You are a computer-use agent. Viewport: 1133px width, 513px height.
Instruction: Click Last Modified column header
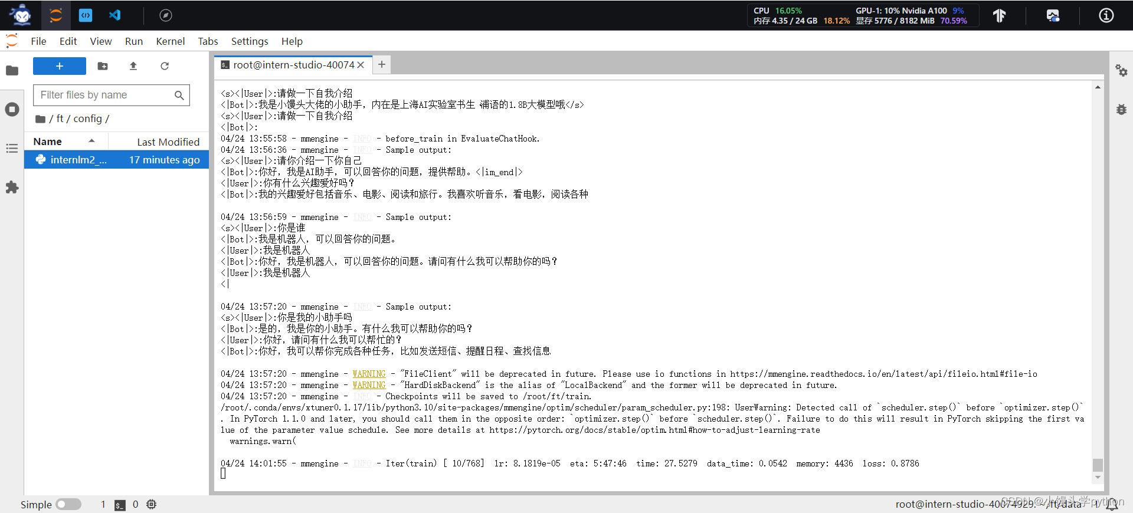pyautogui.click(x=168, y=142)
